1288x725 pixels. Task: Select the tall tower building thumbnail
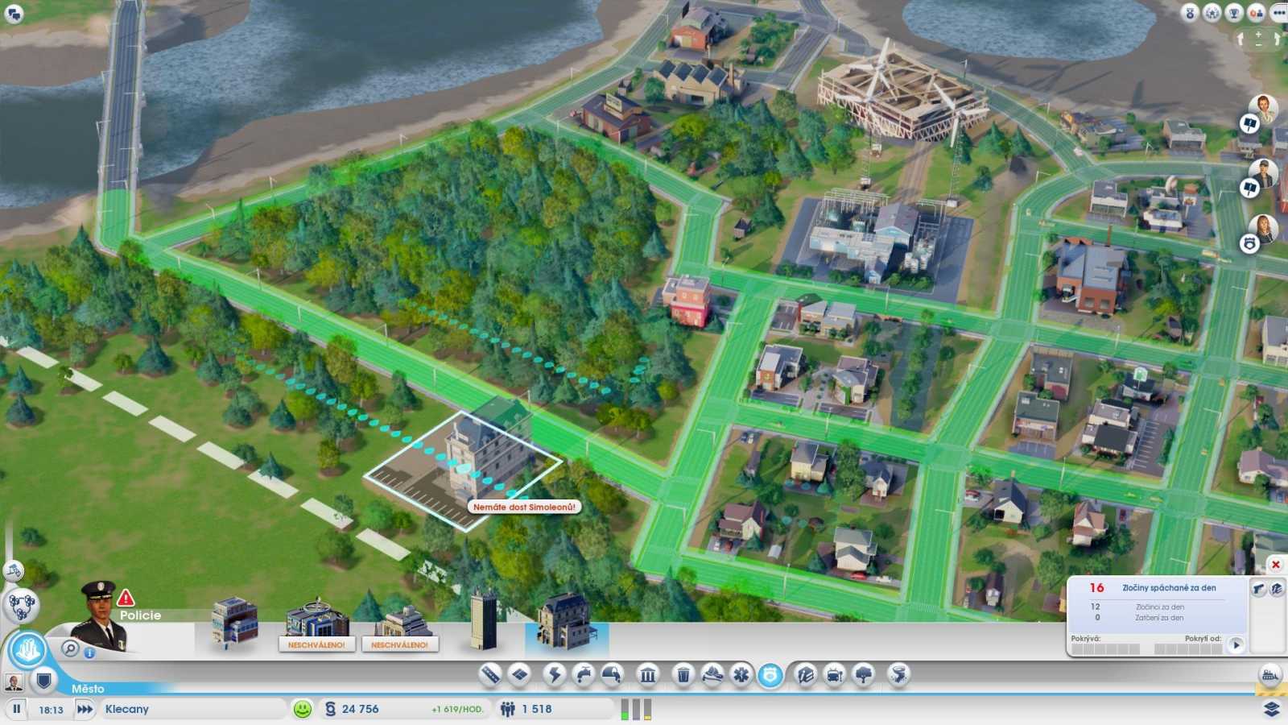click(x=484, y=619)
